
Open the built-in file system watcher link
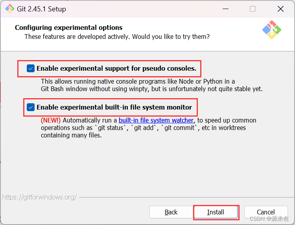156,120
